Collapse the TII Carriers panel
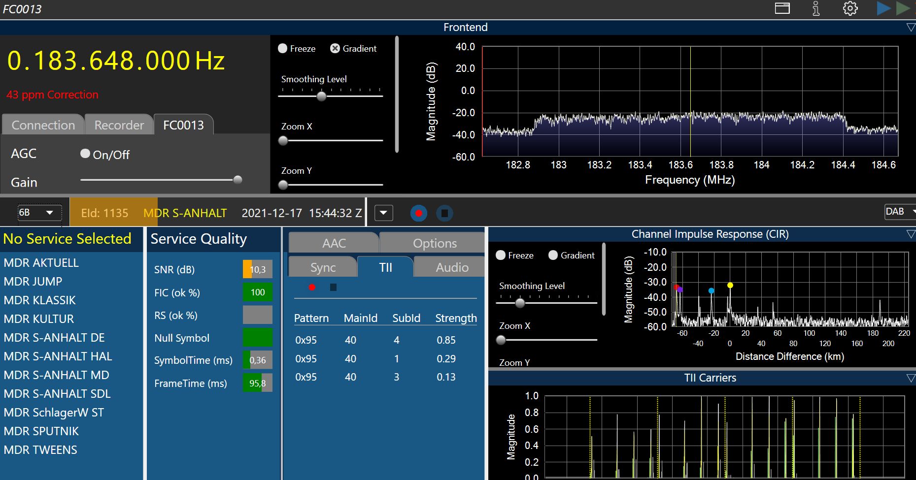 point(911,378)
